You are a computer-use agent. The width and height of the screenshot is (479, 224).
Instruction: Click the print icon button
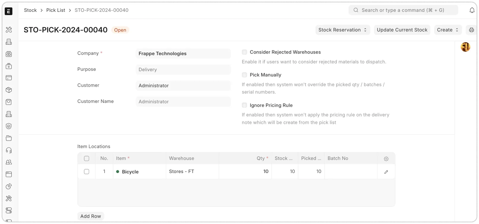click(x=471, y=30)
